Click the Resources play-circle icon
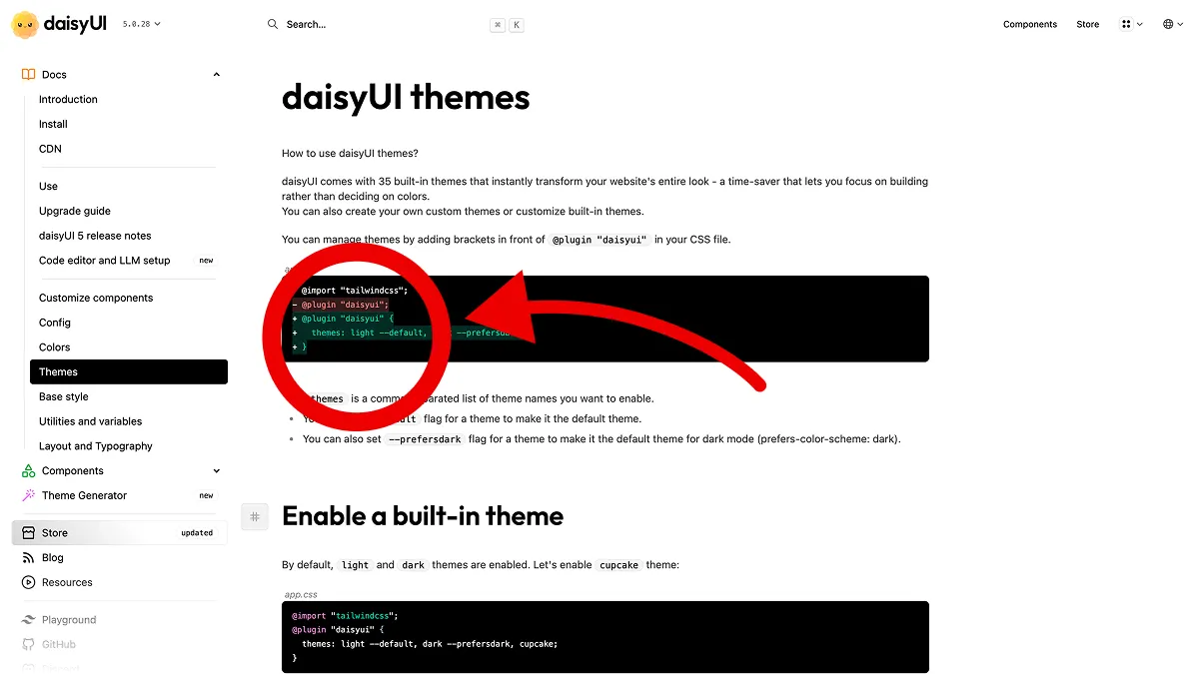Image resolution: width=1199 pixels, height=674 pixels. click(29, 582)
